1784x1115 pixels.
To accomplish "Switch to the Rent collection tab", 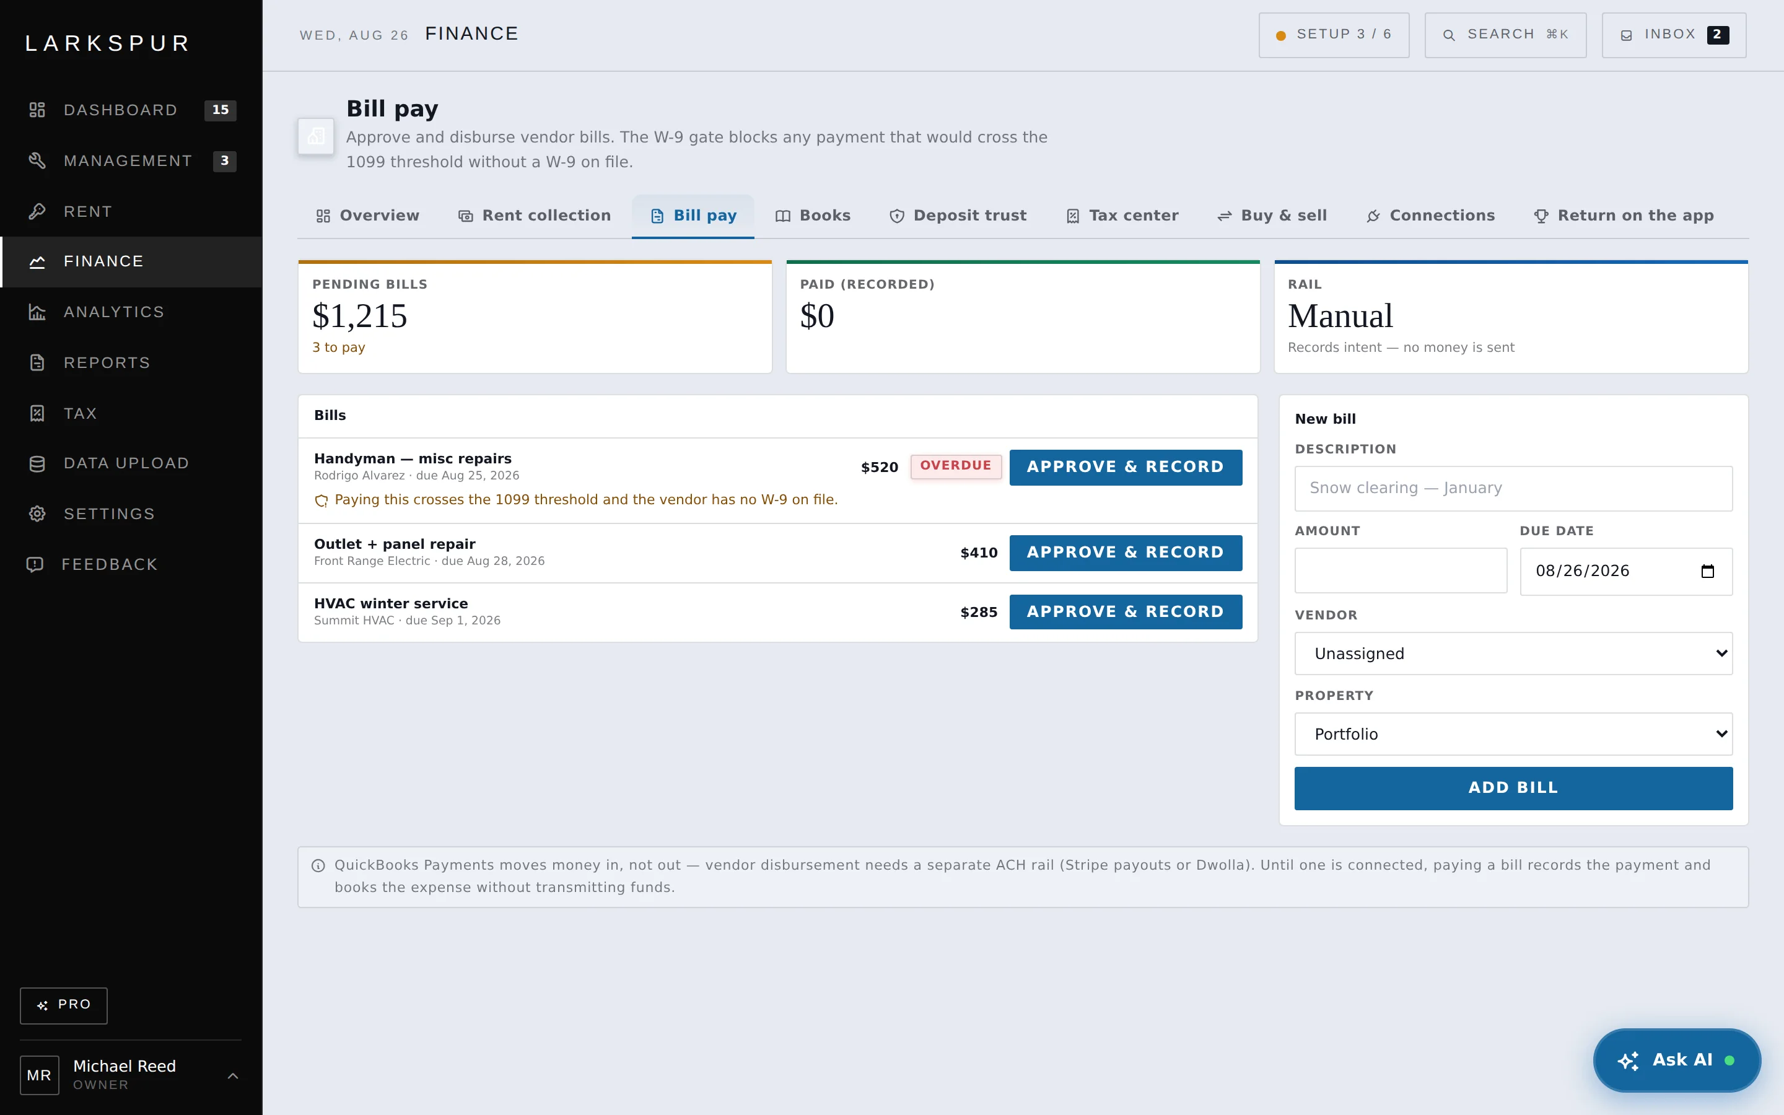I will click(535, 216).
